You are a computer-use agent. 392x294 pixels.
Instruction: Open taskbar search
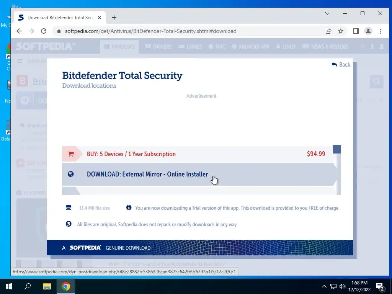click(28, 286)
